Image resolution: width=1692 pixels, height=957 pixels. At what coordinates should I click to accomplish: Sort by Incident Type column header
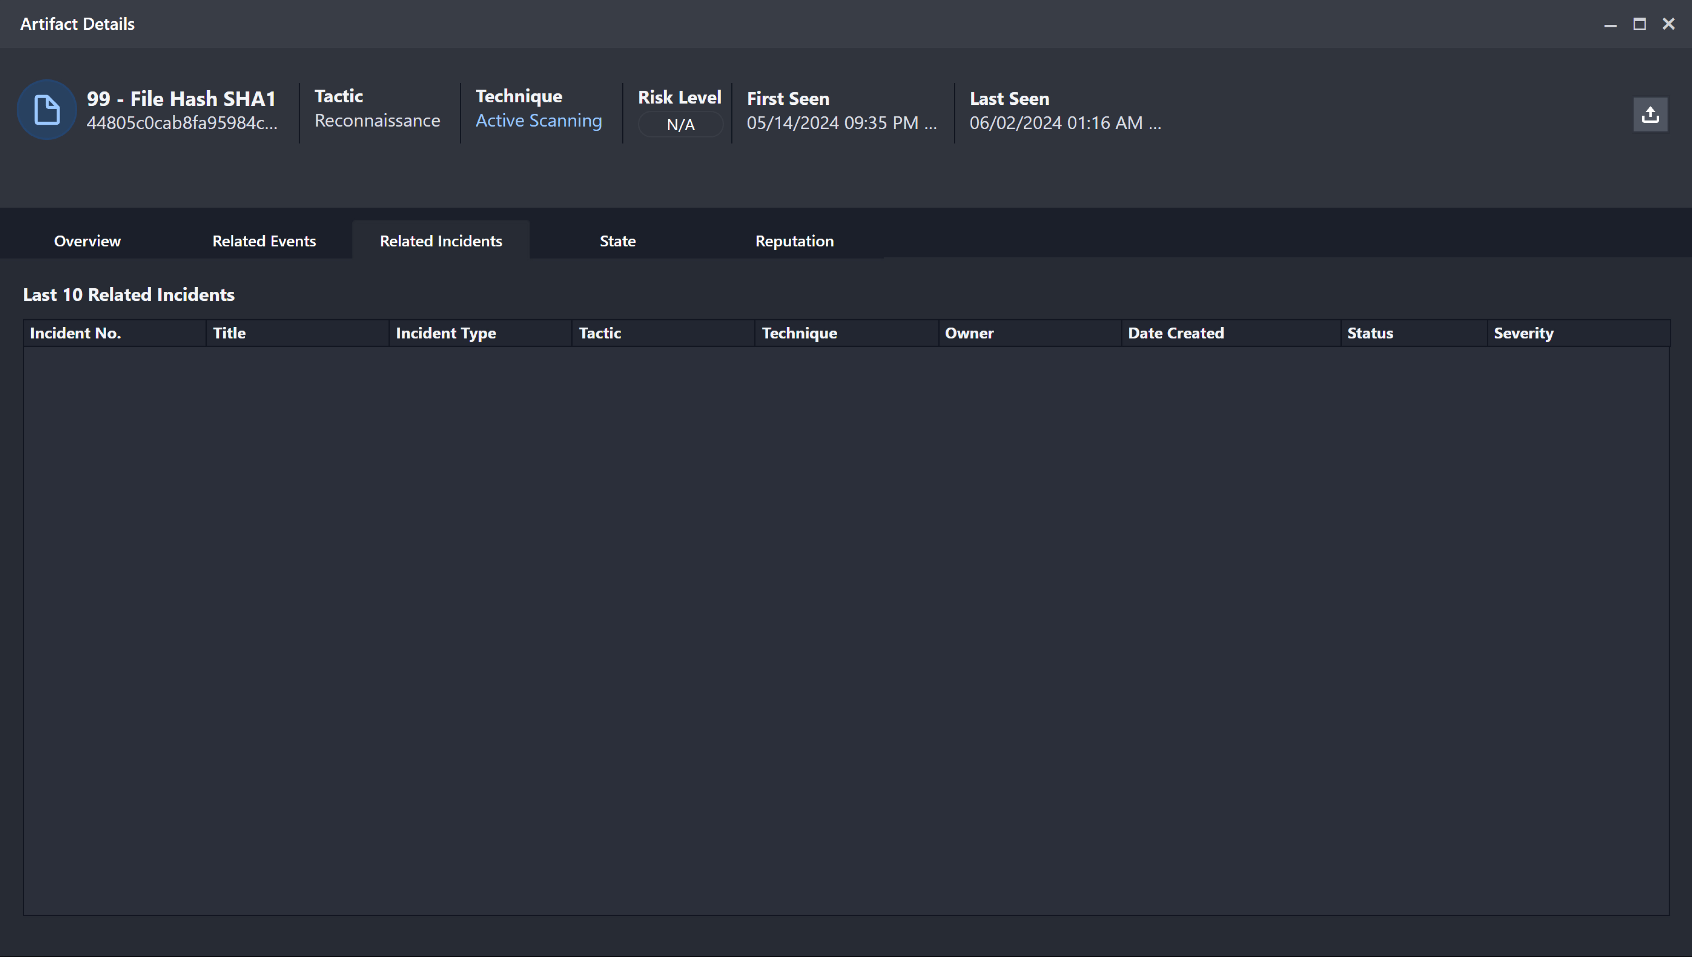446,333
